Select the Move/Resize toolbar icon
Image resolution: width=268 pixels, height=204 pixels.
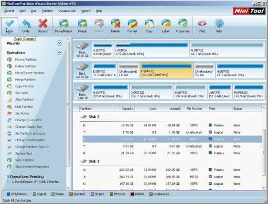tap(64, 26)
